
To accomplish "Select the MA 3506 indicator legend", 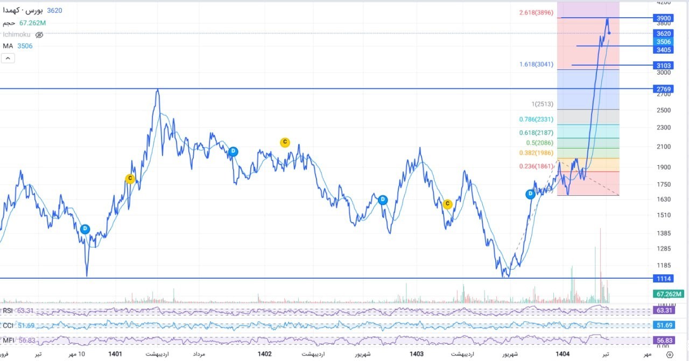I will (18, 46).
